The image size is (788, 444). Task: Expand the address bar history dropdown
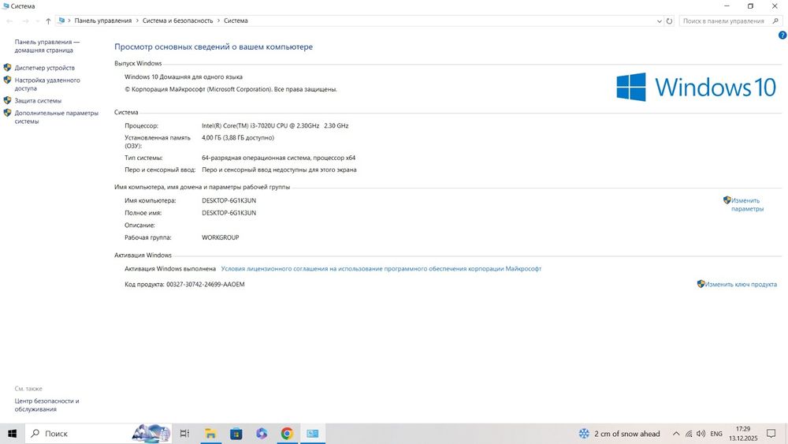point(659,21)
